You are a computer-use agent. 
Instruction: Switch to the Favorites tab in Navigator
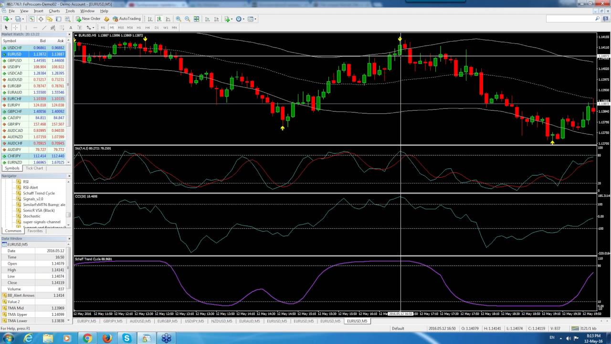(35, 231)
